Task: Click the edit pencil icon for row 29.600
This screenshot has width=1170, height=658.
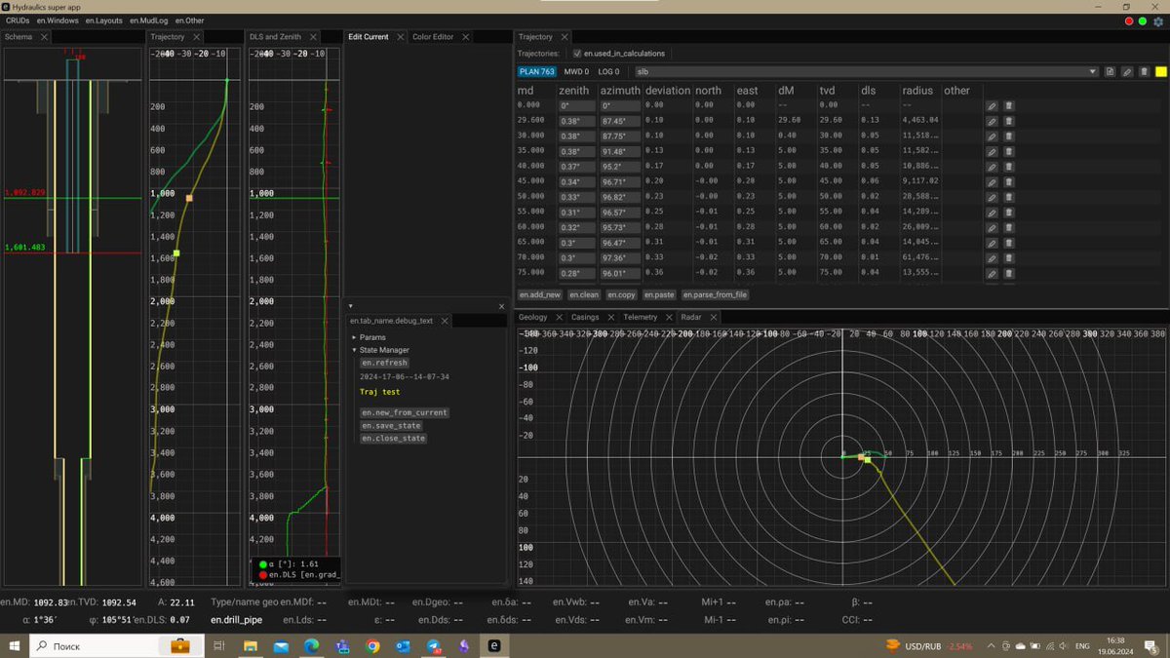Action: (992, 121)
